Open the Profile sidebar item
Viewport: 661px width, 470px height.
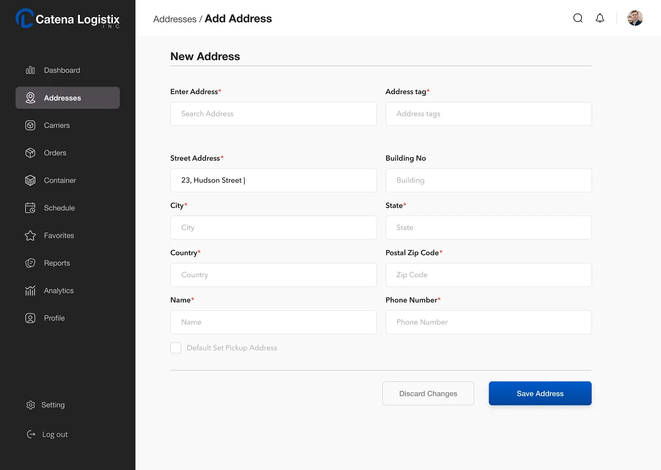pyautogui.click(x=54, y=318)
